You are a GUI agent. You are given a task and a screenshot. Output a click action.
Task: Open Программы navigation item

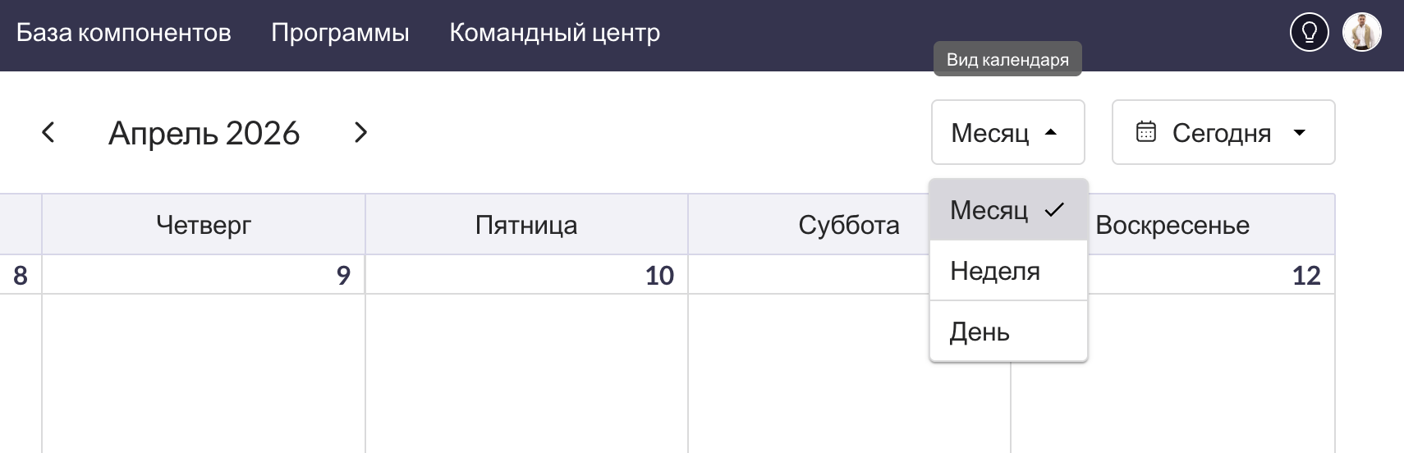(x=340, y=33)
